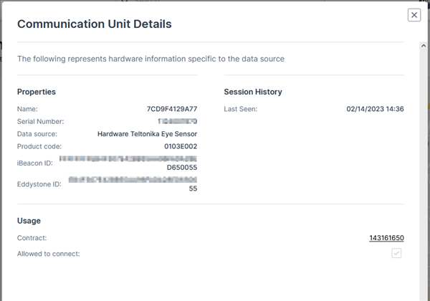Click the Product code value 0103E002

[x=180, y=146]
